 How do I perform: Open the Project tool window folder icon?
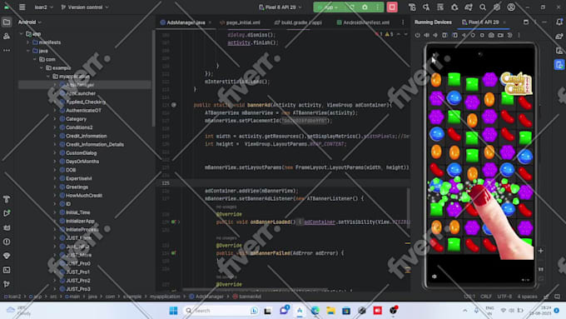click(x=7, y=22)
